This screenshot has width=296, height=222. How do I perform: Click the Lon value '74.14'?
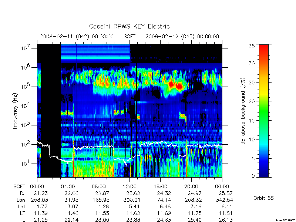(164, 200)
